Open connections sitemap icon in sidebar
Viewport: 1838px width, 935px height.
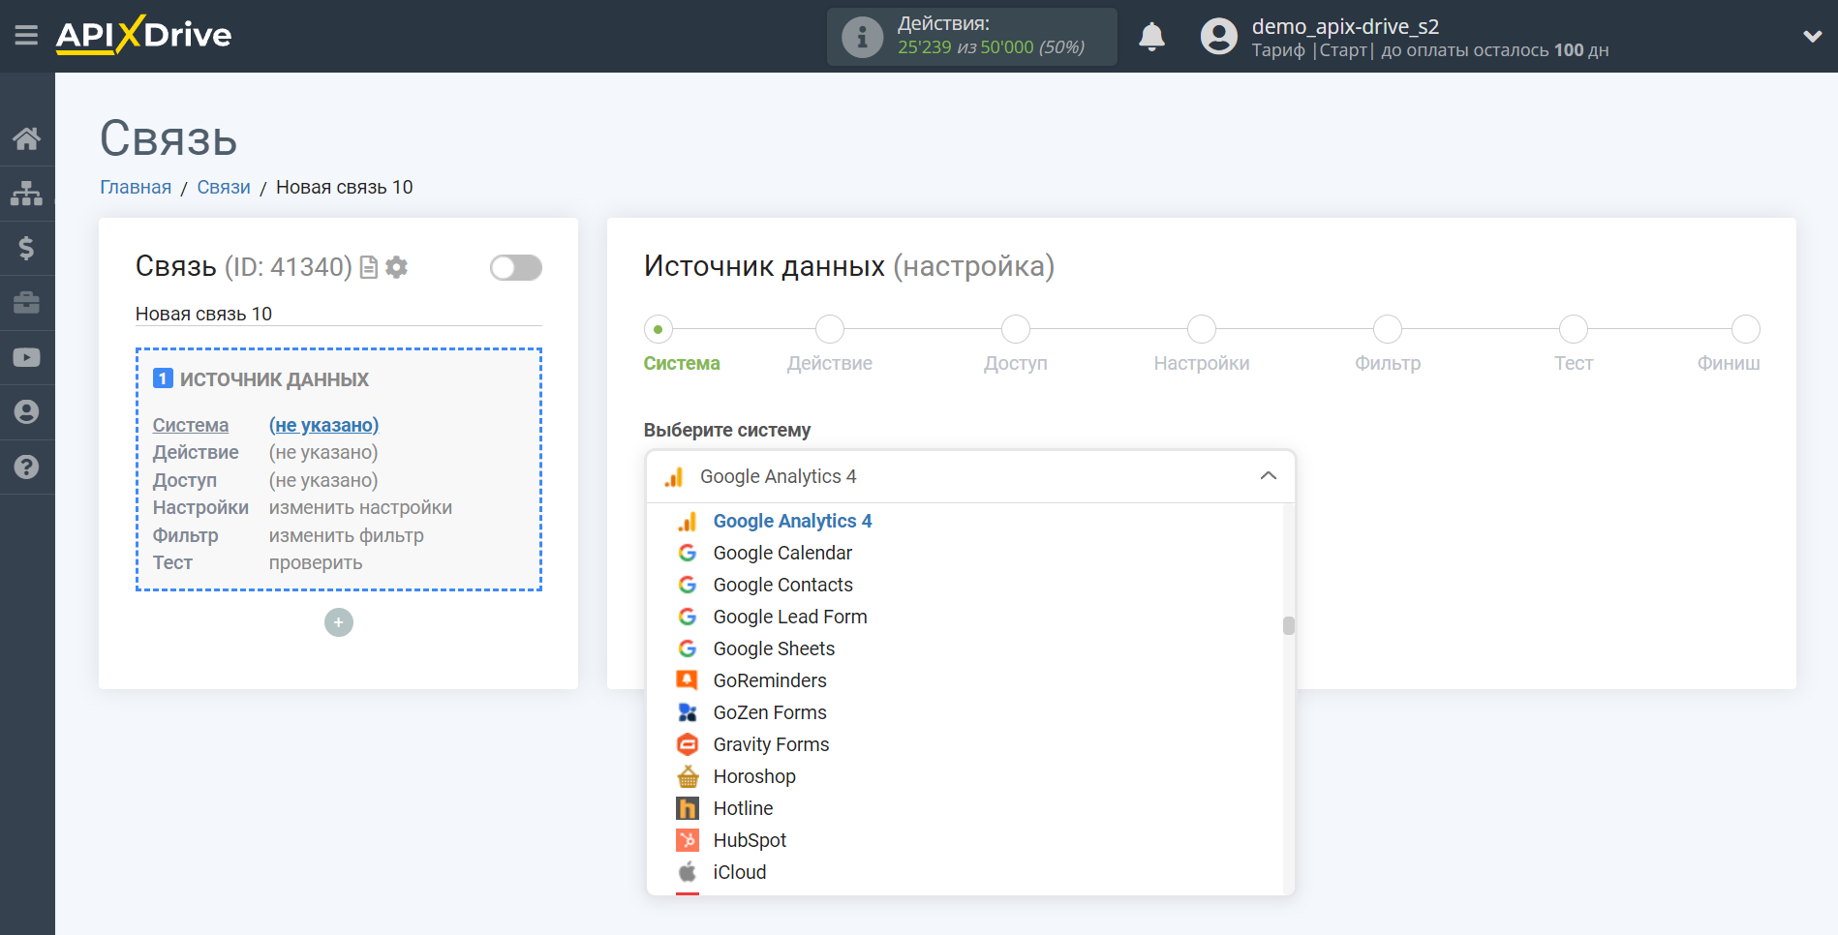[x=27, y=194]
